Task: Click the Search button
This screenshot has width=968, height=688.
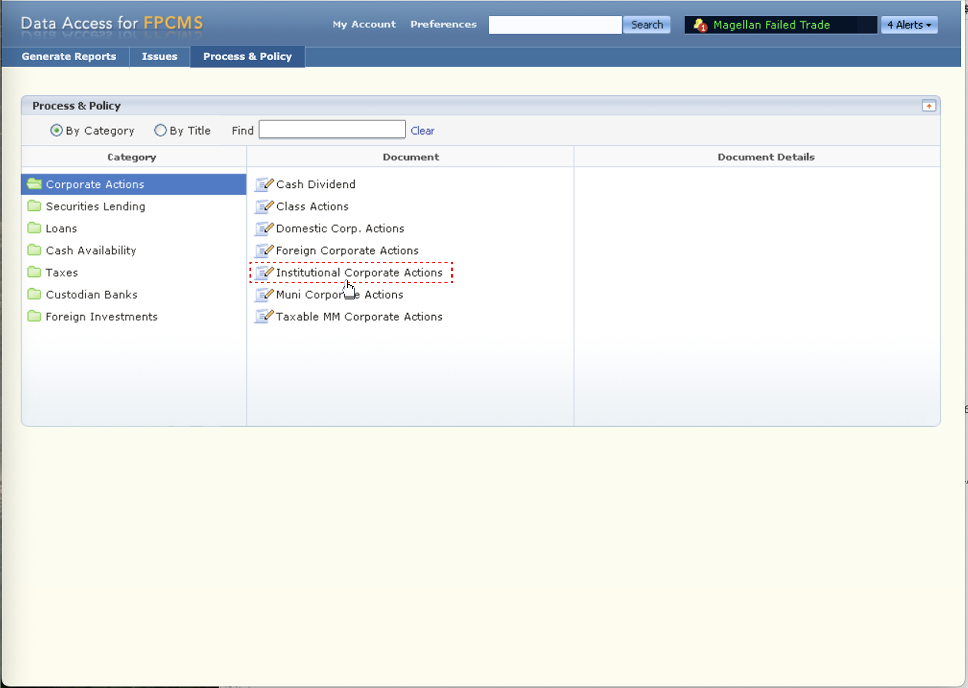Action: click(646, 25)
